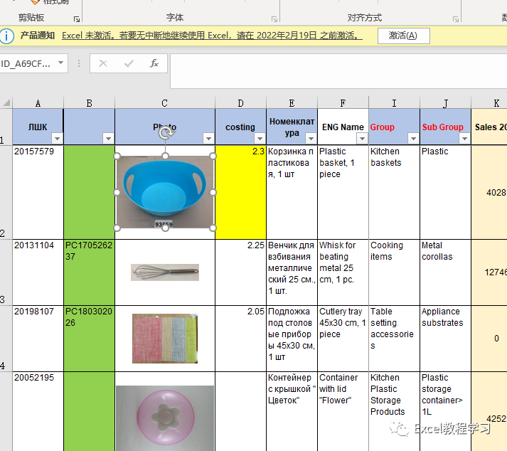Click cell 20157579
This screenshot has width=507, height=451.
coord(38,192)
